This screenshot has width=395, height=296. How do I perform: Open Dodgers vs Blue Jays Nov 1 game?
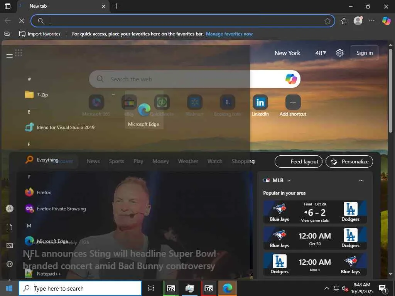point(315,264)
